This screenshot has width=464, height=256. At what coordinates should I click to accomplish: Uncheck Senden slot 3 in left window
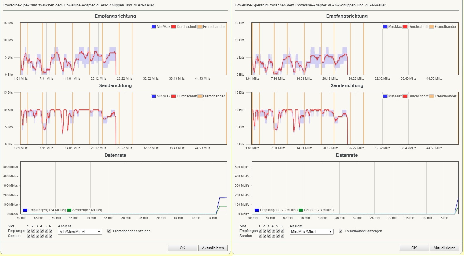click(38, 236)
